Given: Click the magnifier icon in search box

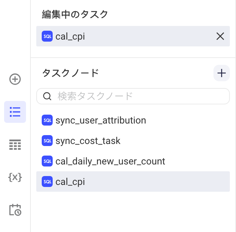Looking at the screenshot, I should [x=47, y=96].
